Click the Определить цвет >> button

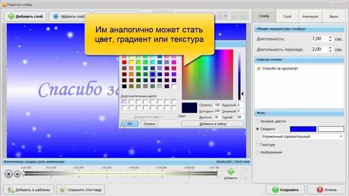coord(149,117)
